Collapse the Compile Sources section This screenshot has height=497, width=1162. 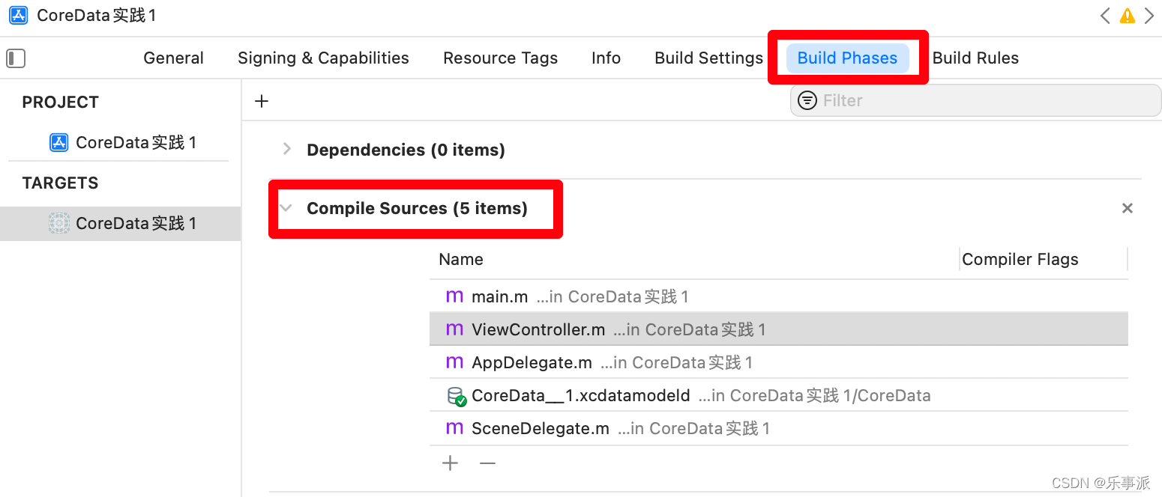point(286,208)
